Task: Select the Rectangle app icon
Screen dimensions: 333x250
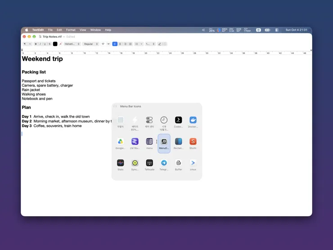Action: point(178,141)
